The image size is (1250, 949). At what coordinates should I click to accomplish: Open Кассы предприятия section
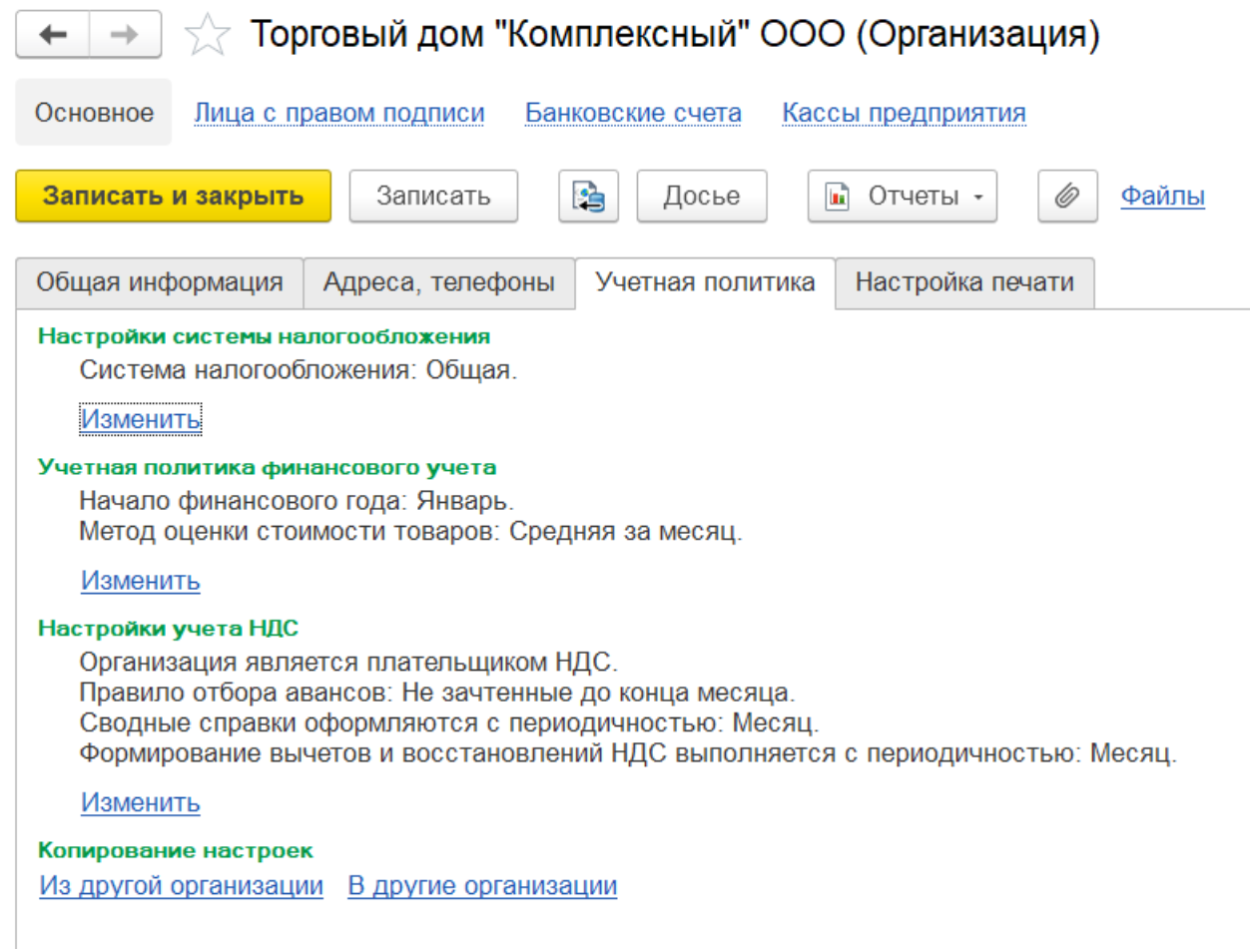pos(904,113)
